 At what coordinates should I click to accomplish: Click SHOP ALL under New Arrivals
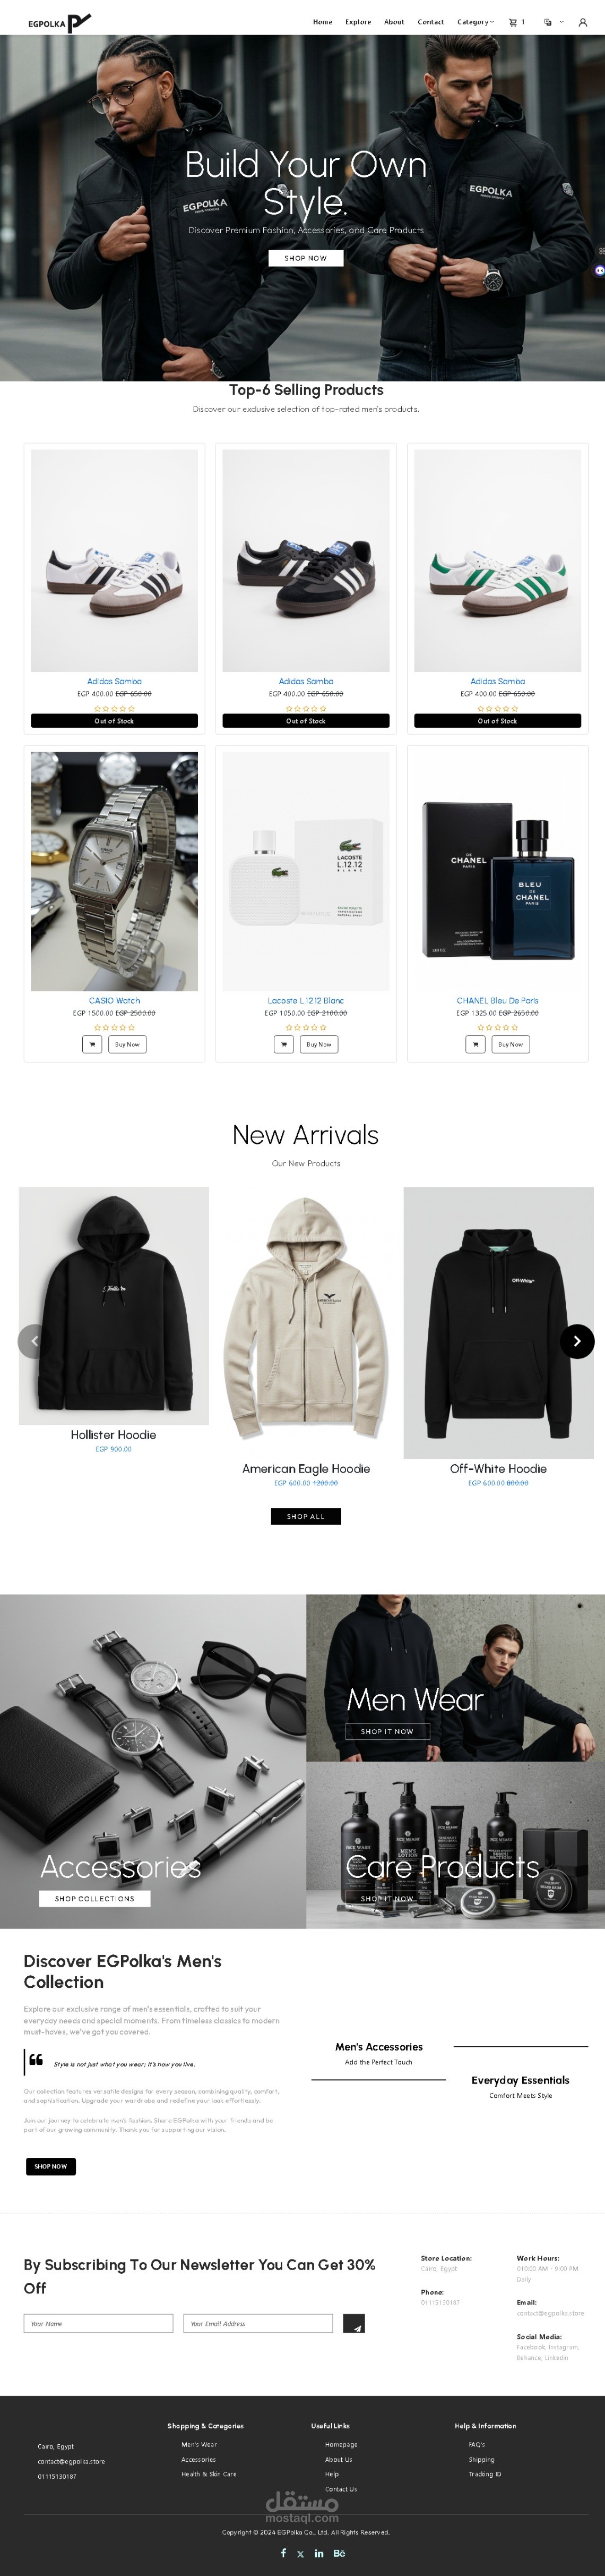pyautogui.click(x=306, y=1516)
